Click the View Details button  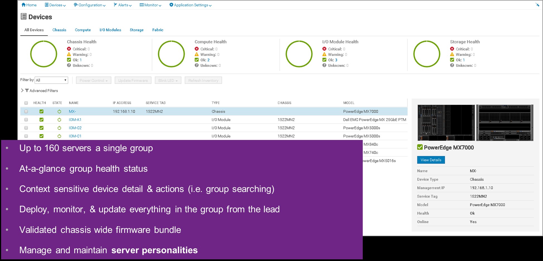[x=431, y=160]
